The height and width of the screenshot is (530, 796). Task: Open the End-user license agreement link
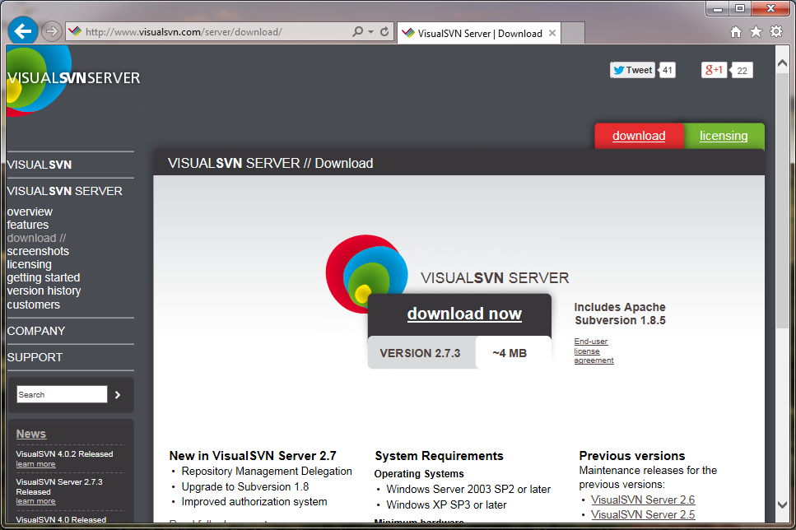pyautogui.click(x=594, y=351)
